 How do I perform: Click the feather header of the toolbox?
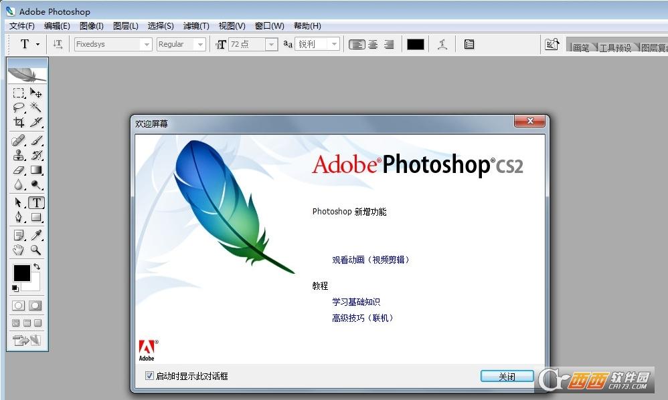click(x=27, y=75)
